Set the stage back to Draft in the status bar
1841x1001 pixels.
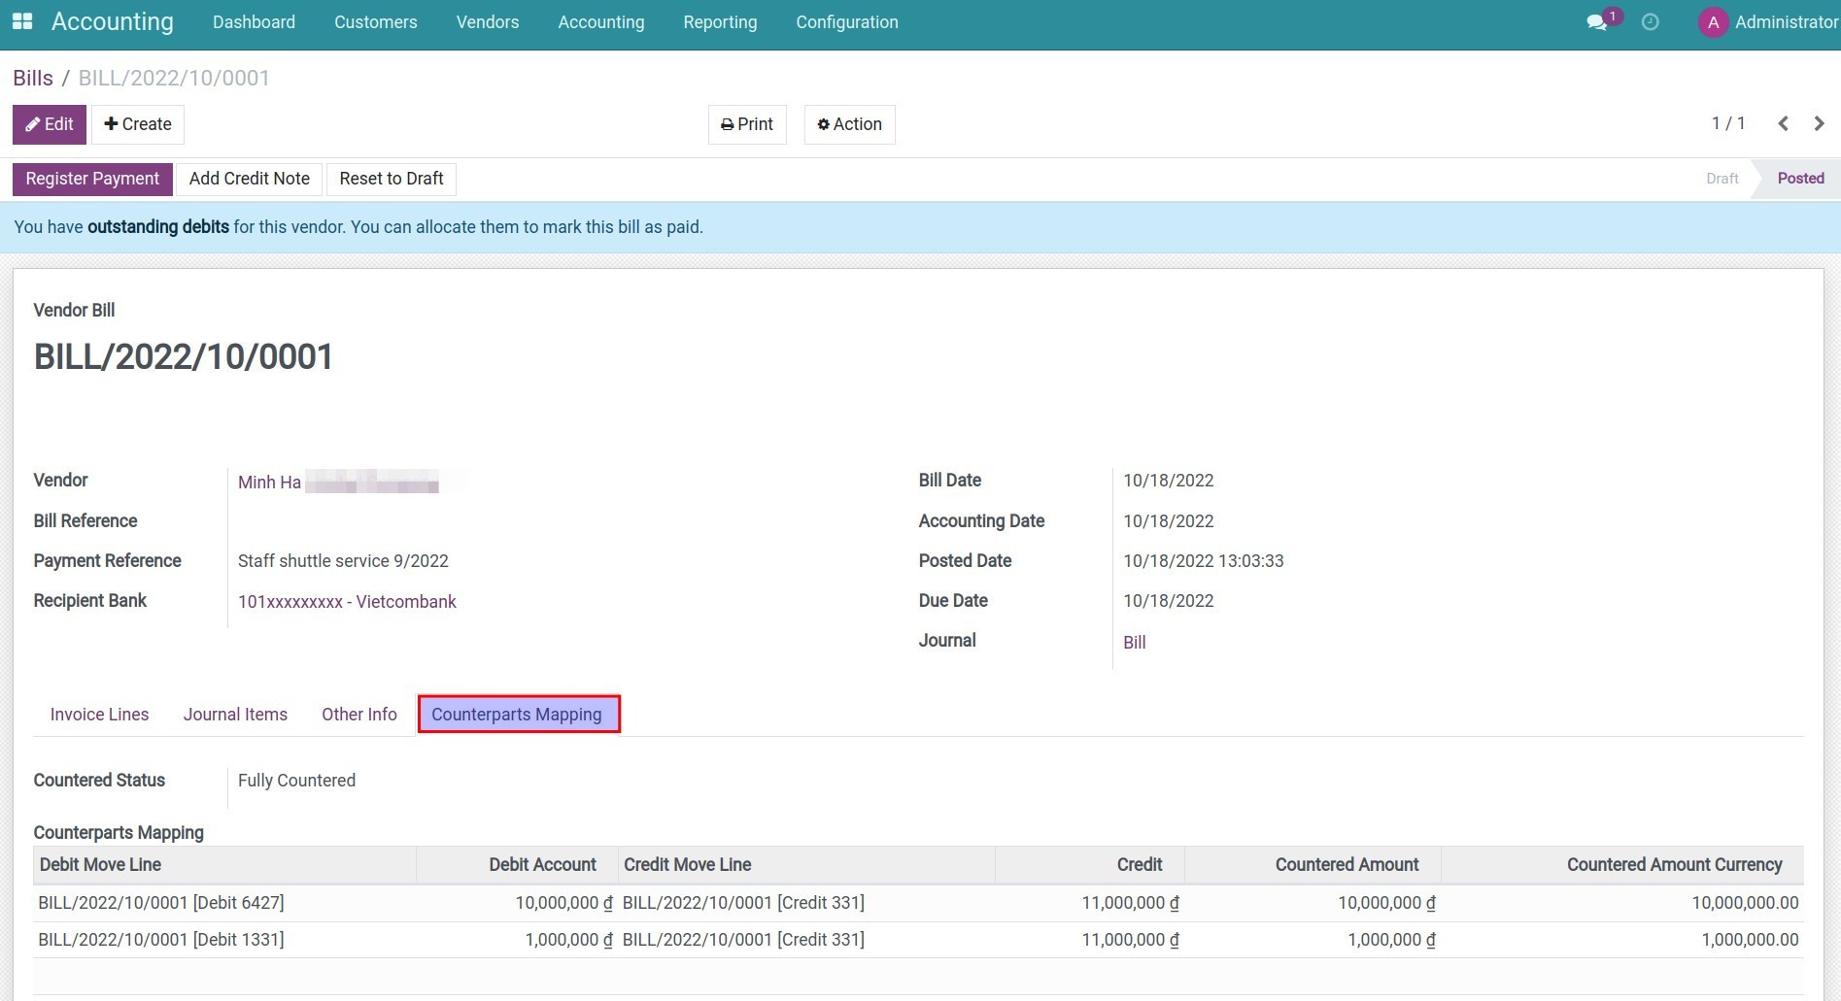pyautogui.click(x=1721, y=179)
